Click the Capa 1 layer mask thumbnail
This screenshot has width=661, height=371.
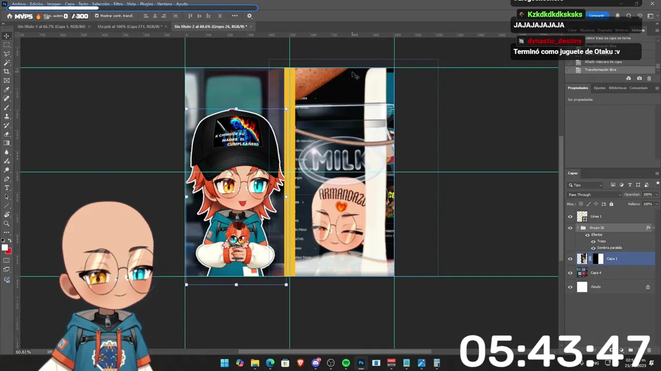click(x=598, y=259)
